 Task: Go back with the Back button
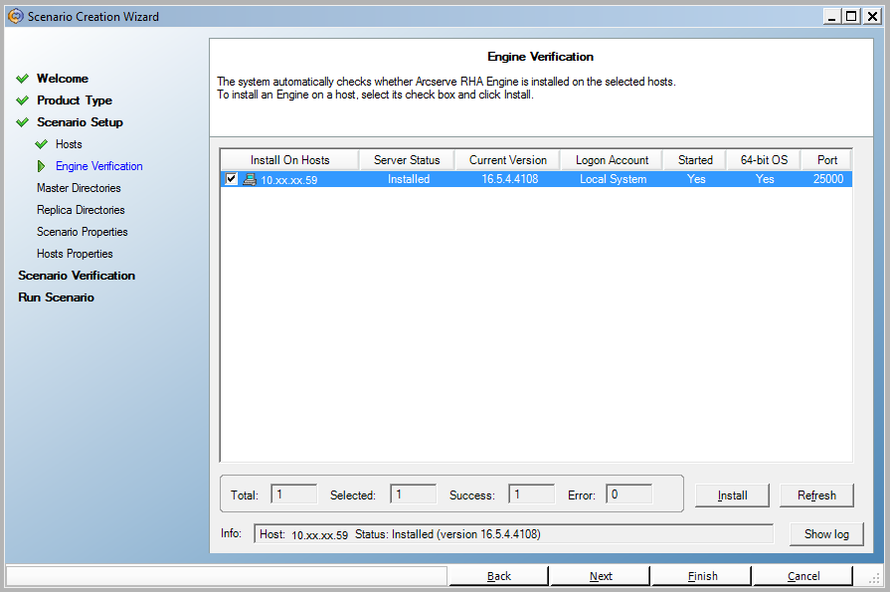(x=499, y=576)
